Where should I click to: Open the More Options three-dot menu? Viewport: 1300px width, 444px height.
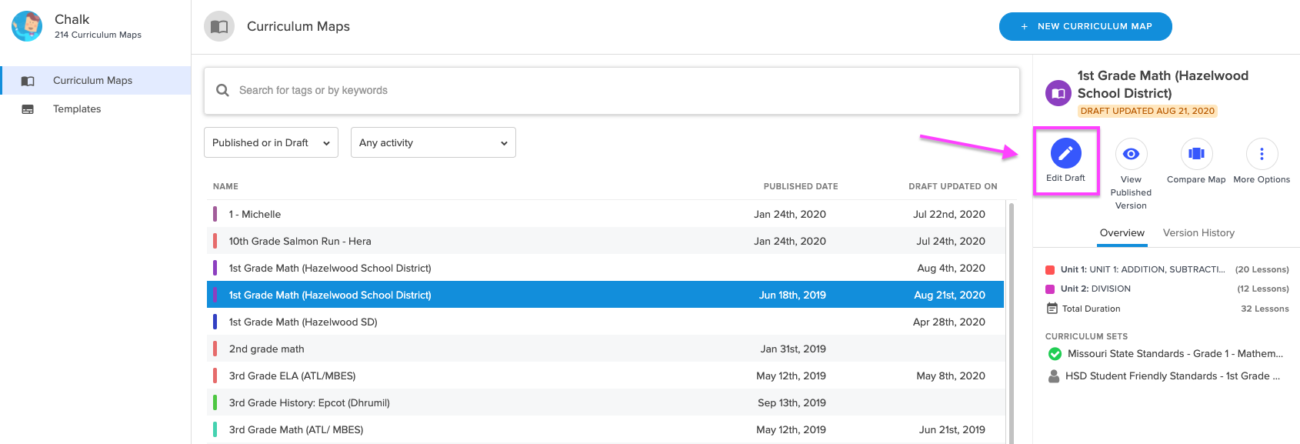1262,154
